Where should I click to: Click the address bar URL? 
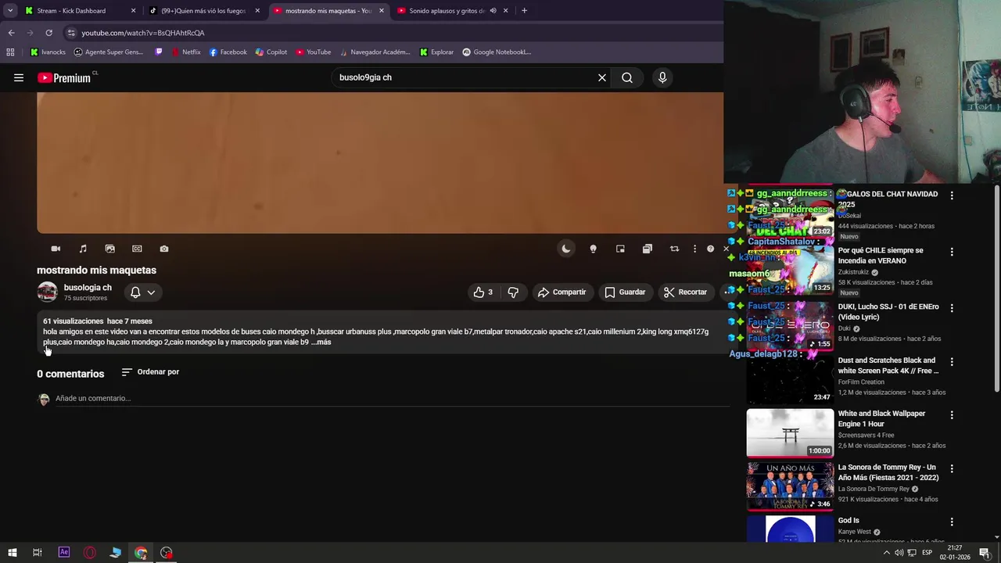click(x=143, y=33)
